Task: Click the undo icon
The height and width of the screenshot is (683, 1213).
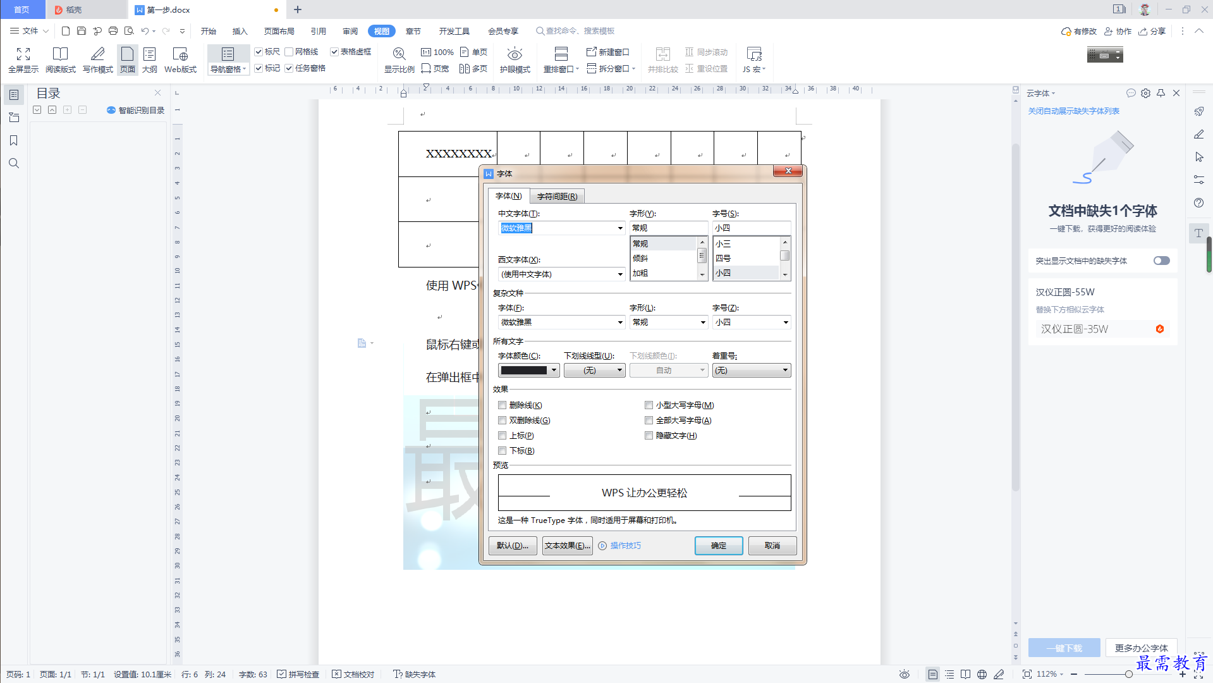Action: pyautogui.click(x=145, y=31)
